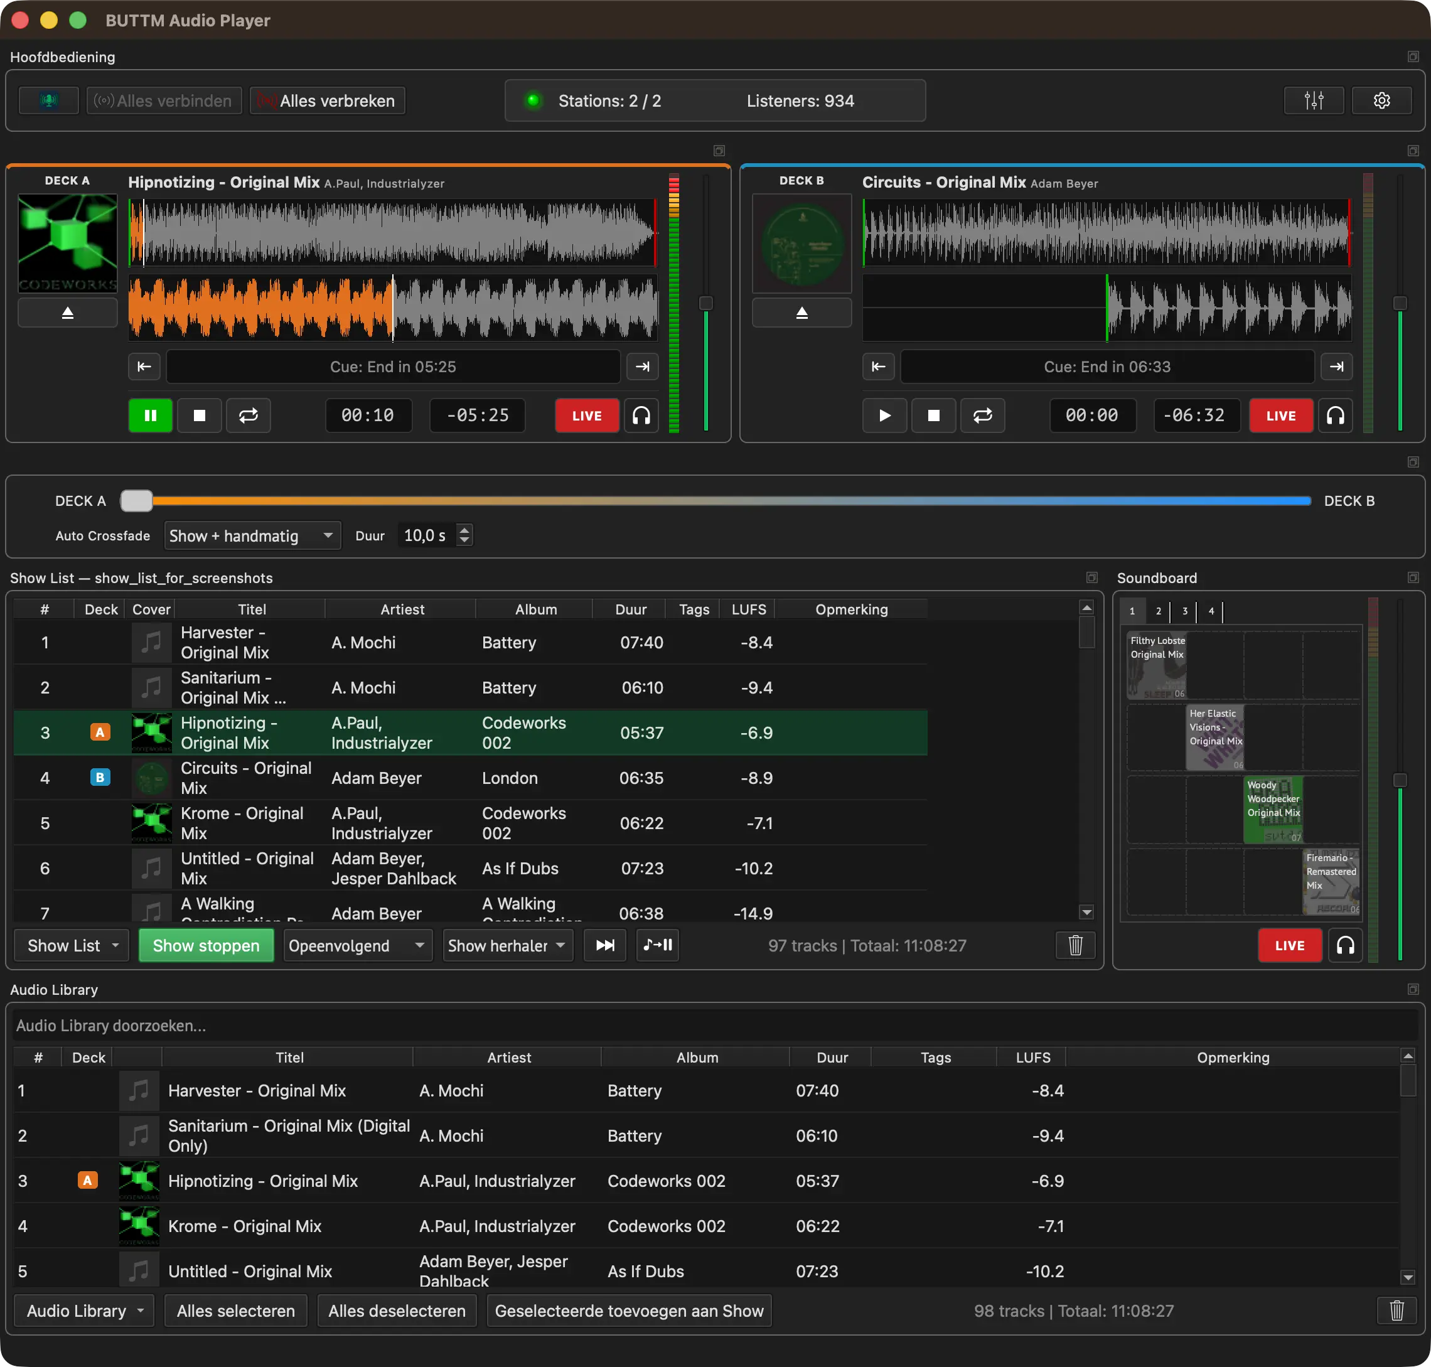Screen dimensions: 1431x1367
Task: Click the Show stoppen button
Action: (206, 945)
